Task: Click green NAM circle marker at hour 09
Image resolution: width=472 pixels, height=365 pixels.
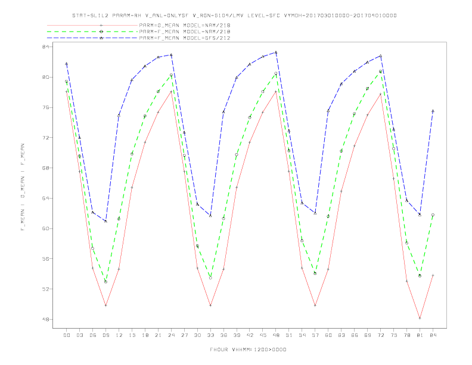Action: 106,282
